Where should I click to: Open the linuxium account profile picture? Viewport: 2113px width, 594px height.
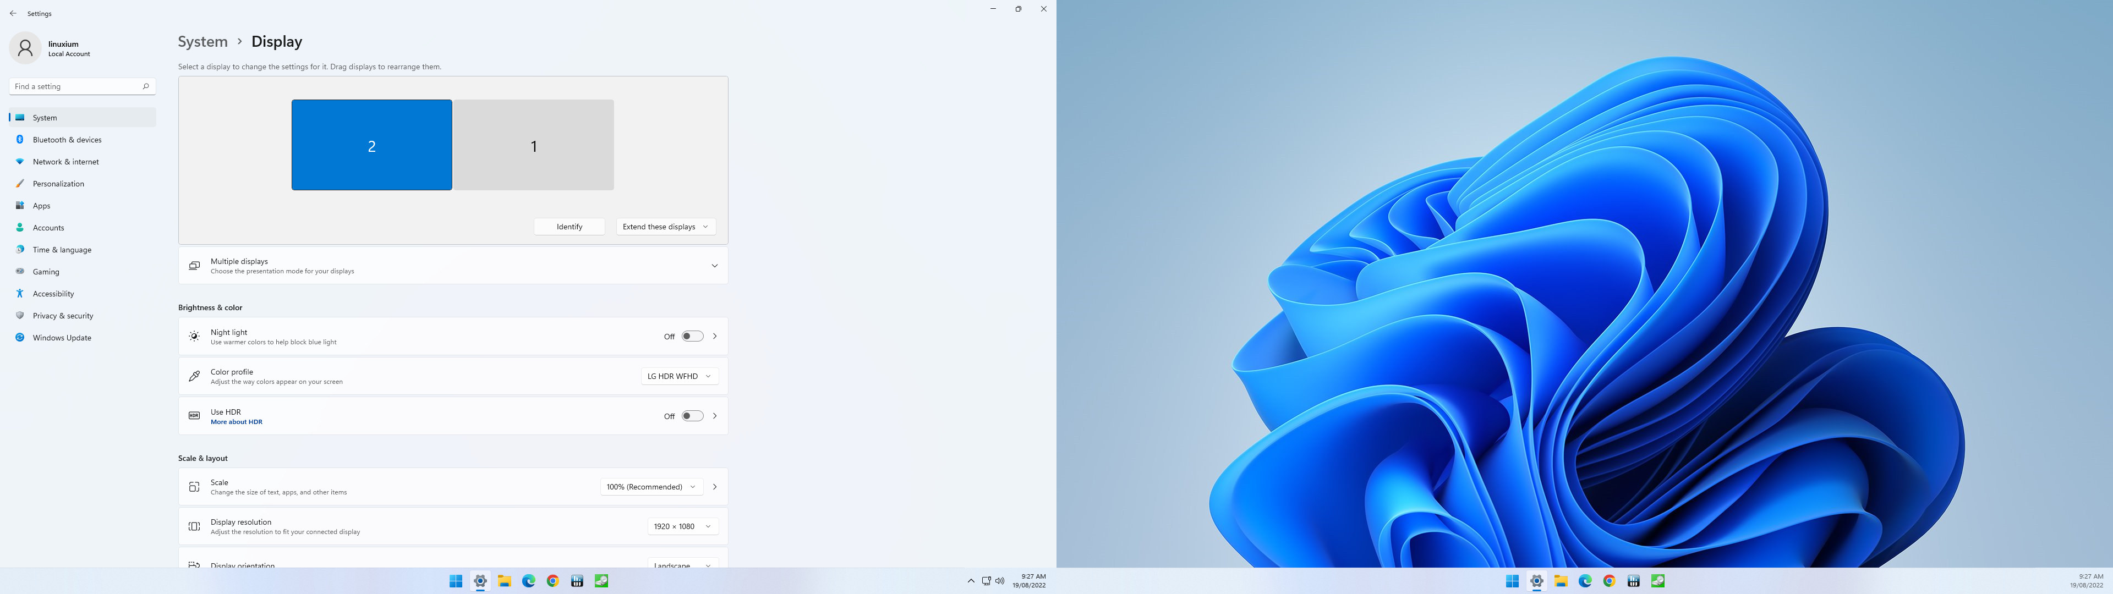coord(25,48)
